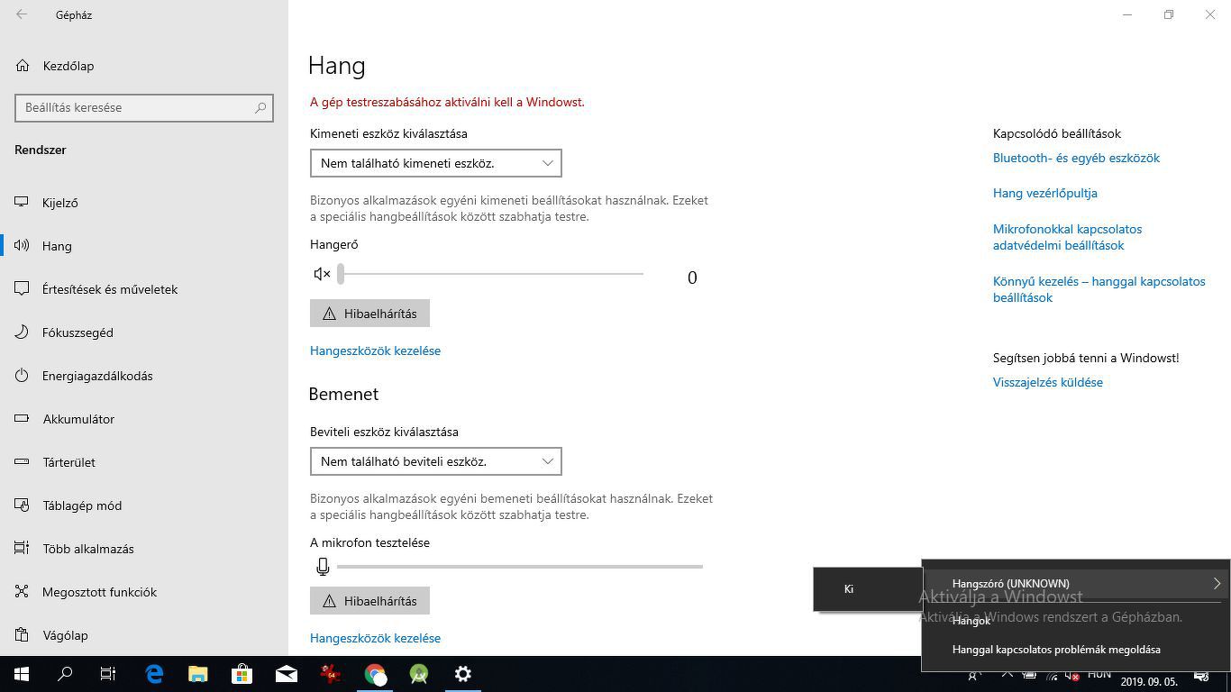Open Mikrofonokkal kapcsolatos adatvédelmi beállítások link
Viewport: 1231px width, 692px height.
tap(1067, 237)
